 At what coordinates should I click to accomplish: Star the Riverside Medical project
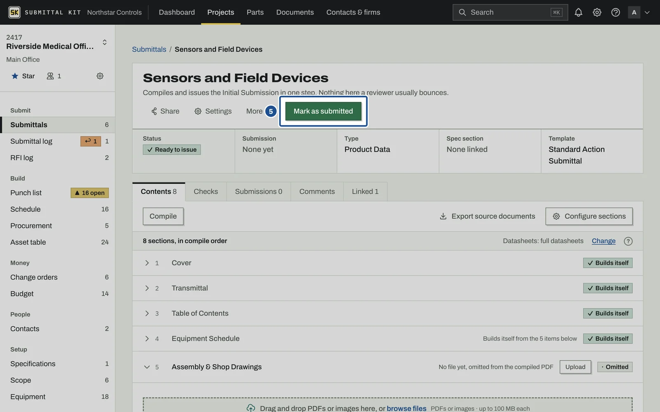pyautogui.click(x=23, y=76)
